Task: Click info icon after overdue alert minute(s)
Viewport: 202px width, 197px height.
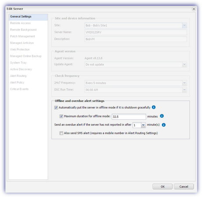Action: [164, 125]
